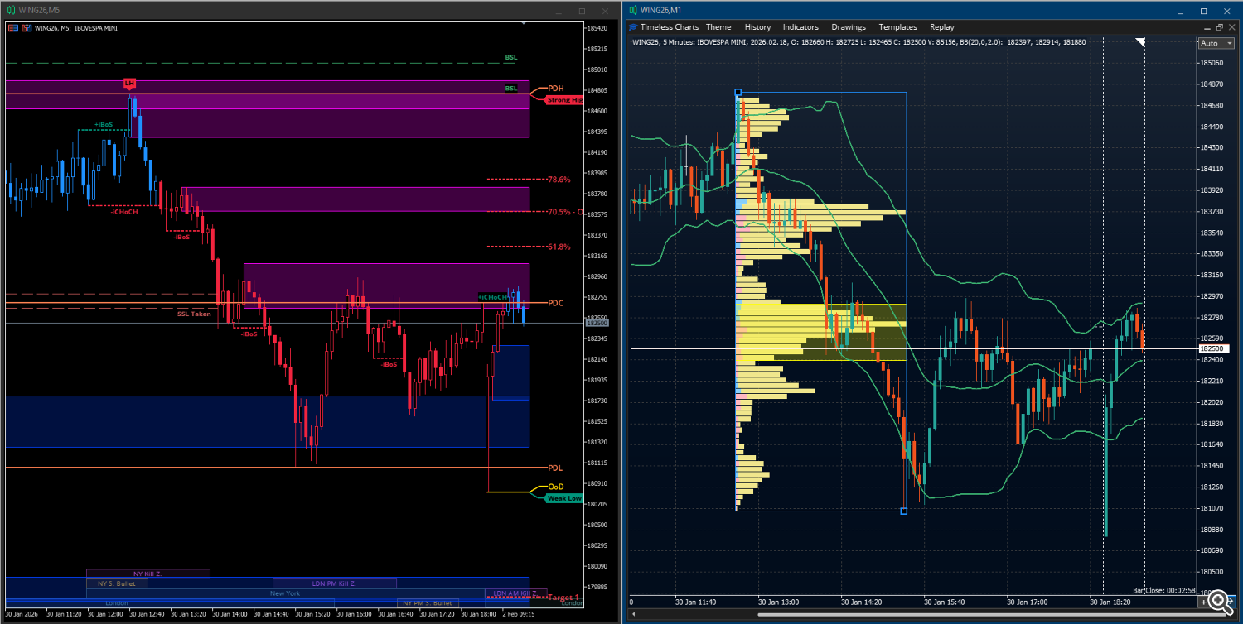Click the left arrow of the horizontal scrollbar

632,614
